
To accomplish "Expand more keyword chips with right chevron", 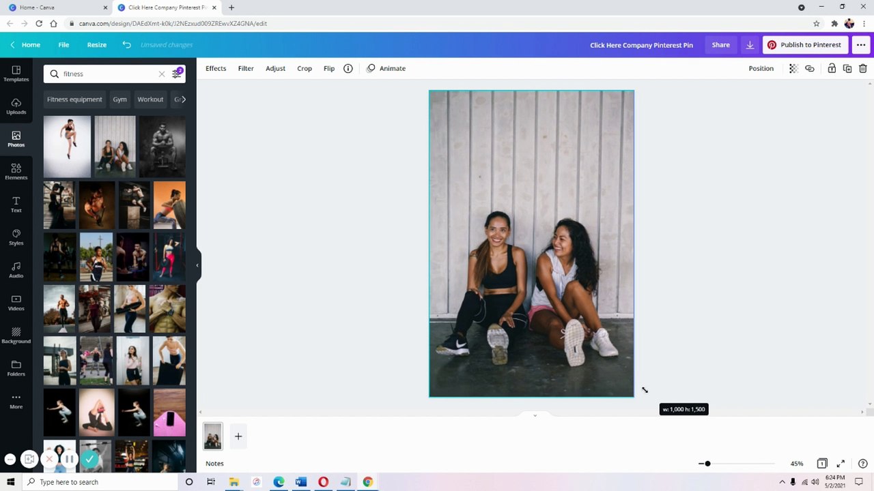I will [183, 100].
